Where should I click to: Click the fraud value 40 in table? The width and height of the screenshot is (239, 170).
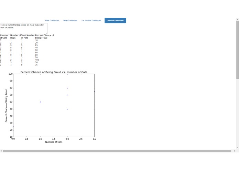pos(36,48)
